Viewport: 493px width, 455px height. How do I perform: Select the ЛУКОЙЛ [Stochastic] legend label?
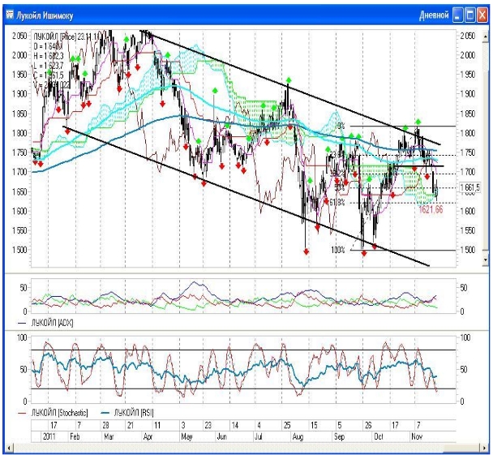(x=59, y=412)
